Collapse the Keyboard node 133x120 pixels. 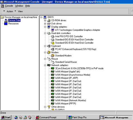(45, 46)
